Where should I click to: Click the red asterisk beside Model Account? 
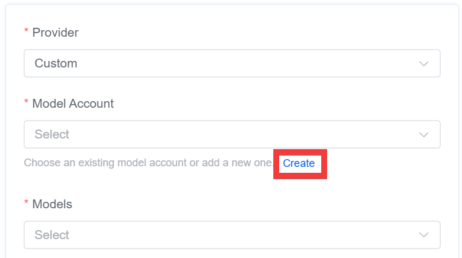(26, 102)
